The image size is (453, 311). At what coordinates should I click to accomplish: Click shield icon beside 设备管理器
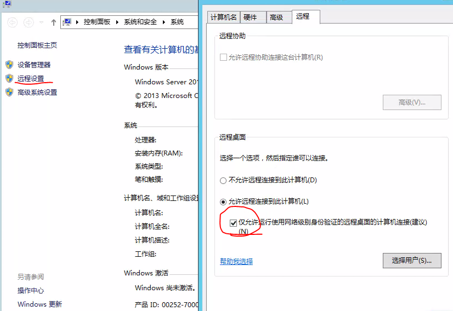pyautogui.click(x=9, y=65)
